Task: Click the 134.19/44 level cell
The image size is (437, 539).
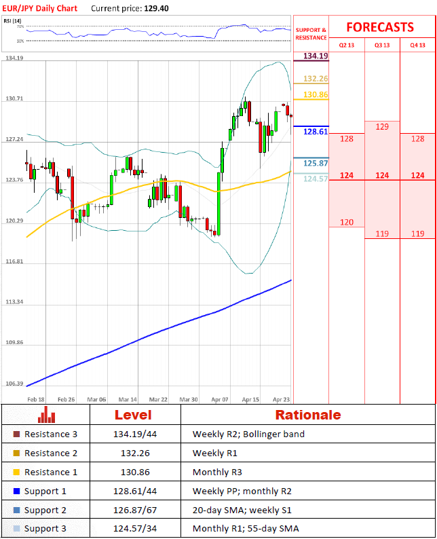Action: 135,434
